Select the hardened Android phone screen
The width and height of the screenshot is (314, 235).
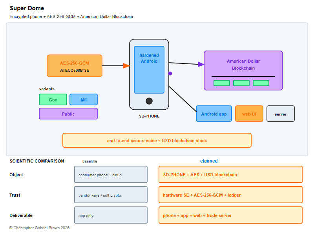point(149,70)
